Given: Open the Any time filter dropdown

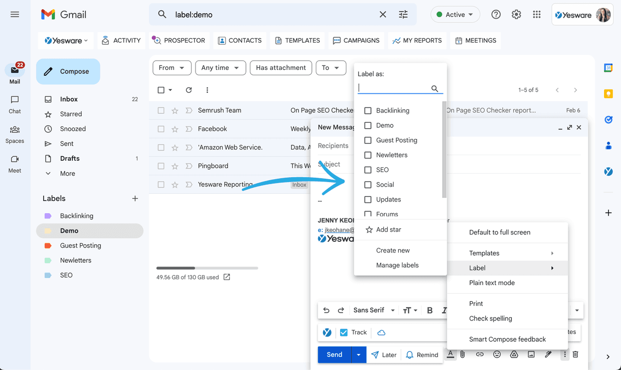Looking at the screenshot, I should click(x=220, y=68).
